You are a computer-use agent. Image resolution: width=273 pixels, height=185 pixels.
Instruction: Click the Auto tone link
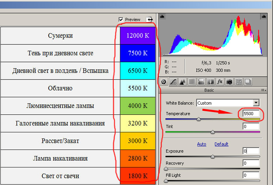(x=202, y=144)
